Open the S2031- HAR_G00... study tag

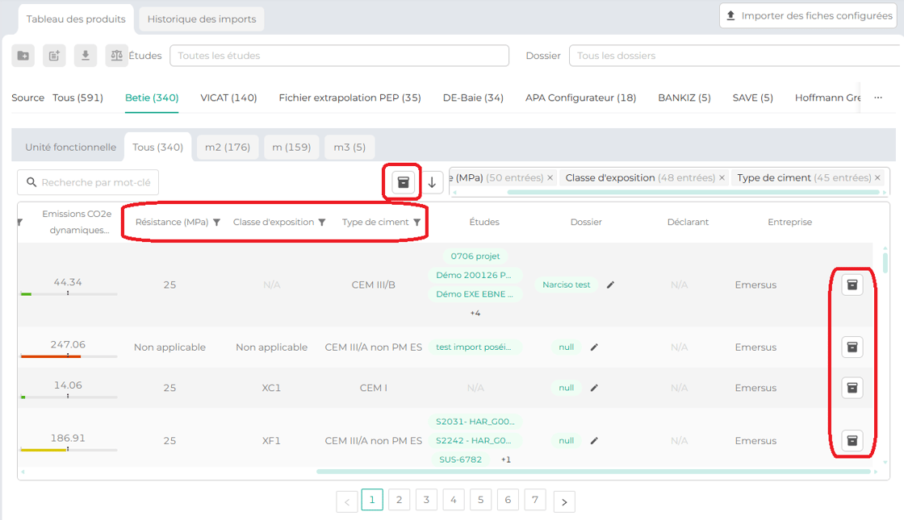pos(475,422)
